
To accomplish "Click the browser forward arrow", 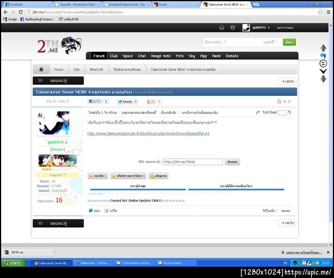I will (x=13, y=12).
